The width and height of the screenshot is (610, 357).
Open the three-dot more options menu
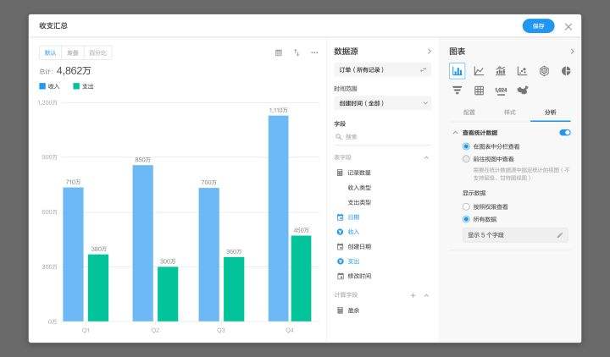click(x=314, y=52)
